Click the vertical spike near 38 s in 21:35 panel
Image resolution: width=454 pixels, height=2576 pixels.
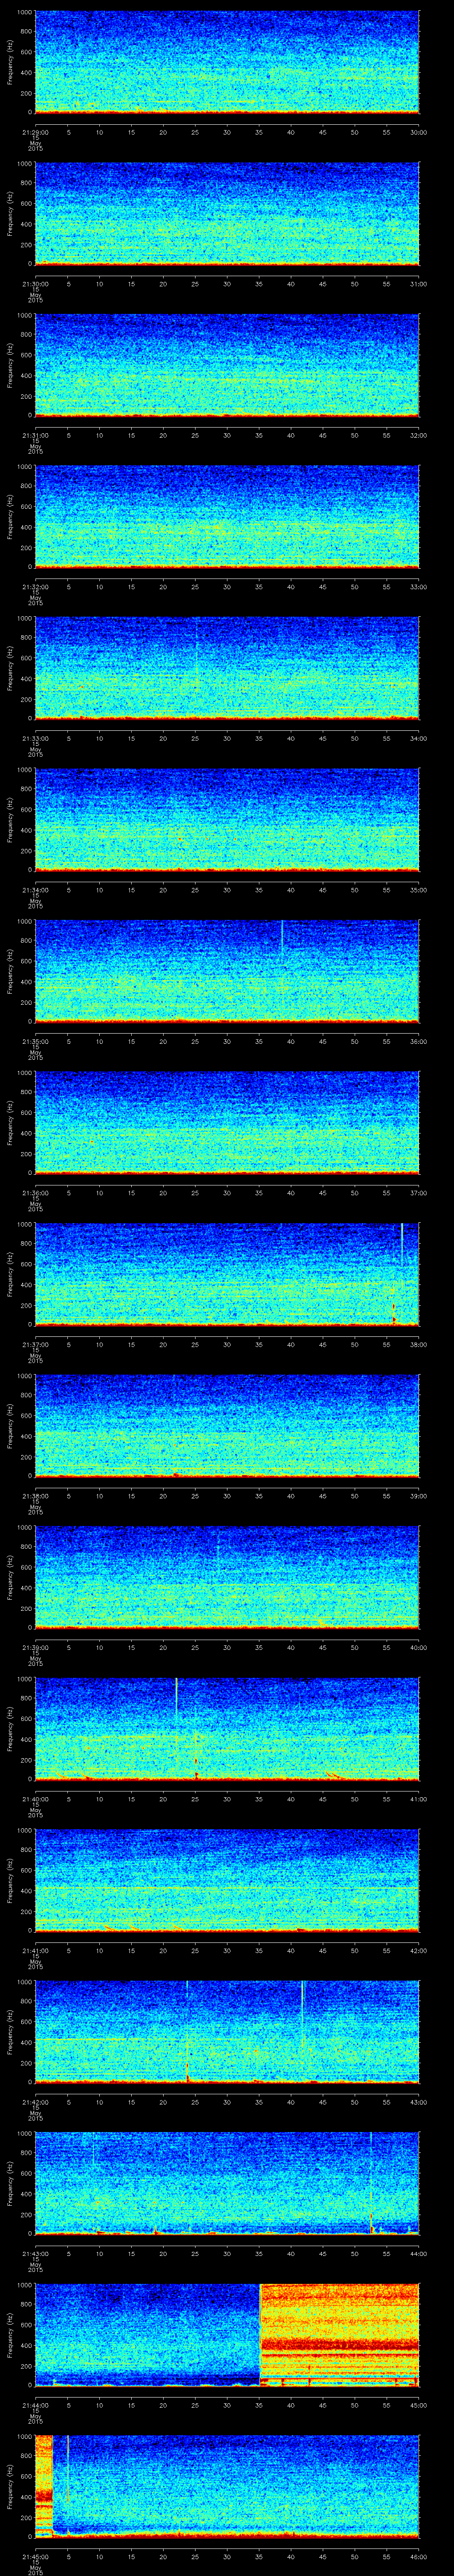[x=282, y=936]
